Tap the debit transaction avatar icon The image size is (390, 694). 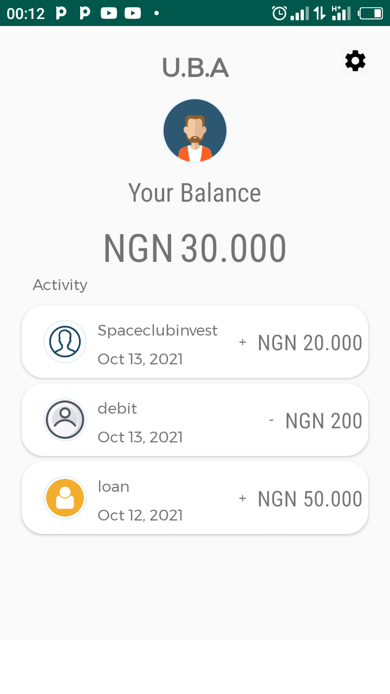click(65, 420)
